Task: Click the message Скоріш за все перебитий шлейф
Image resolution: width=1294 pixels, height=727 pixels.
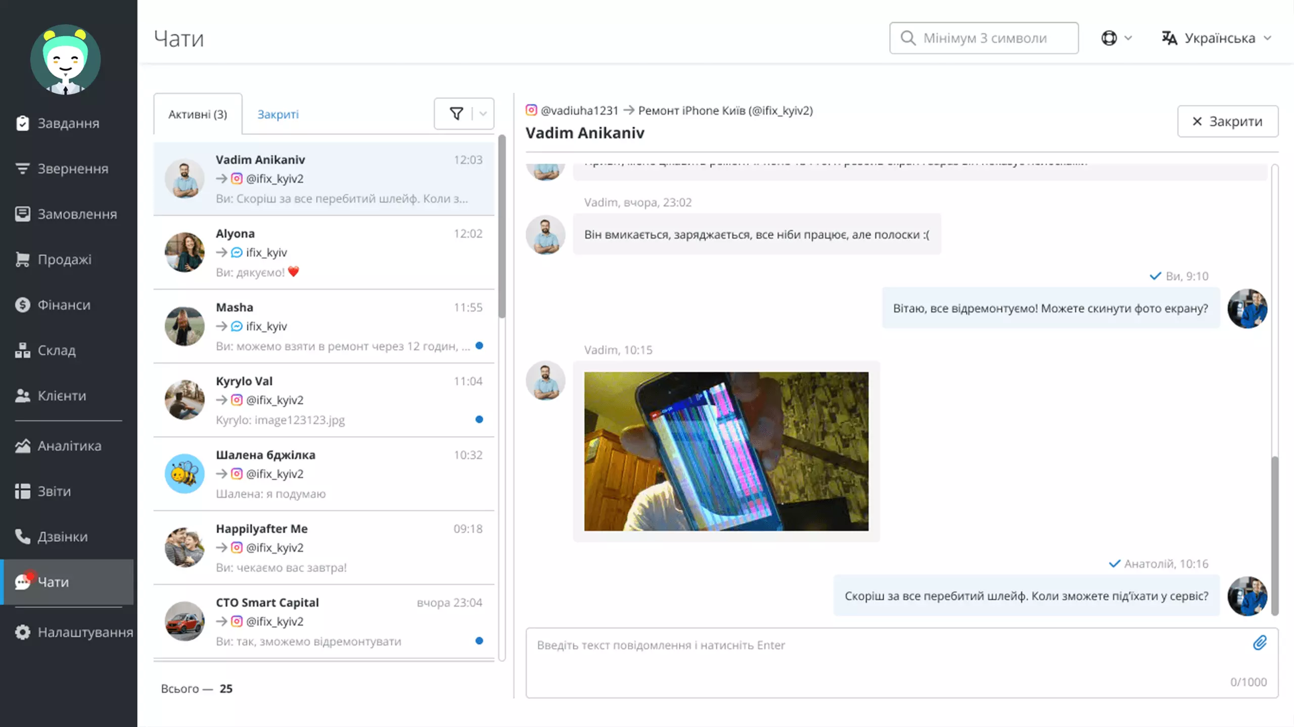Action: click(1027, 596)
